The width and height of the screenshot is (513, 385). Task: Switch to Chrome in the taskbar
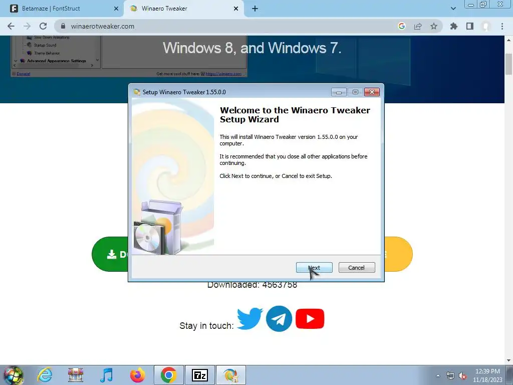pos(168,375)
